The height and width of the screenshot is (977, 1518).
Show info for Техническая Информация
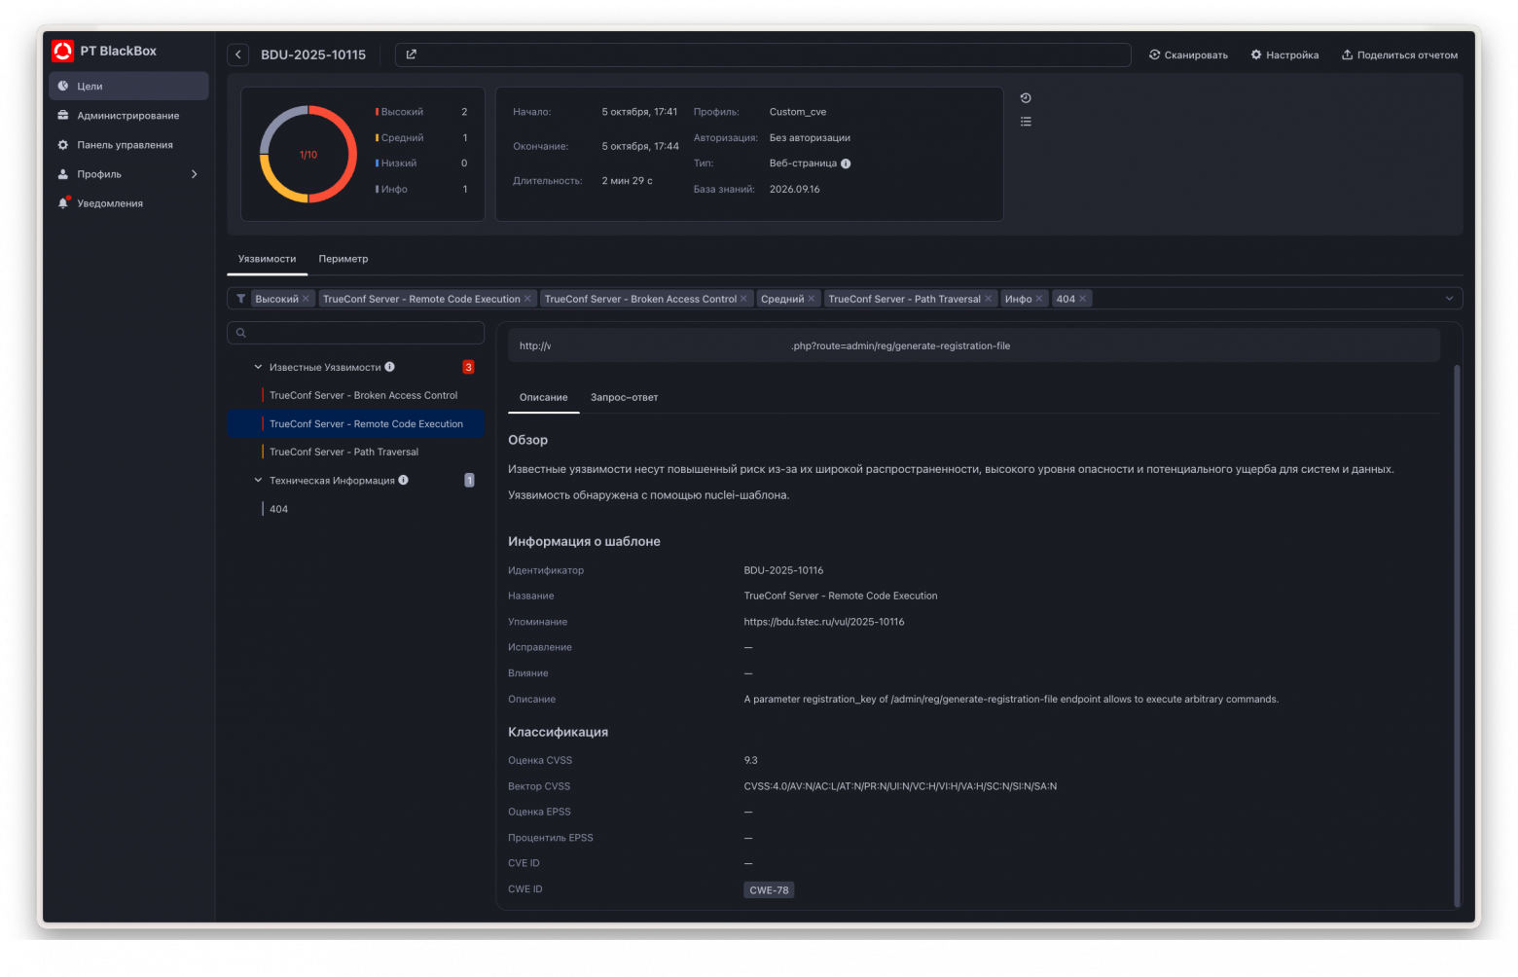coord(403,480)
